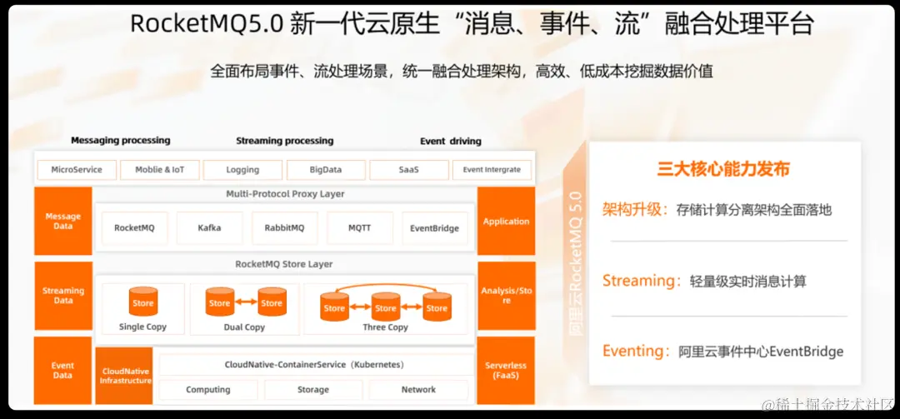Click the Multi-Protocol Proxy Layer label
This screenshot has width=900, height=419.
click(x=285, y=194)
